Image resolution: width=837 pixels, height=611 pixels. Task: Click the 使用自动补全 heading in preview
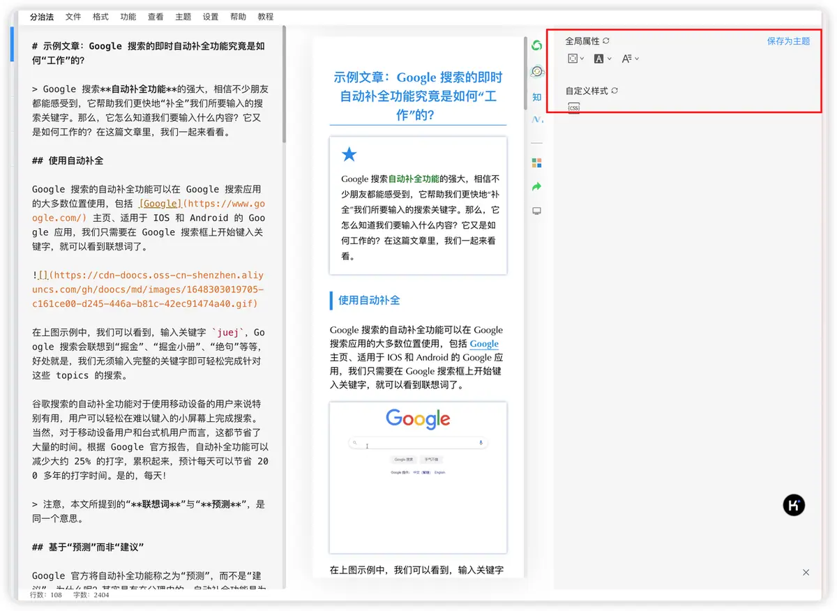369,301
